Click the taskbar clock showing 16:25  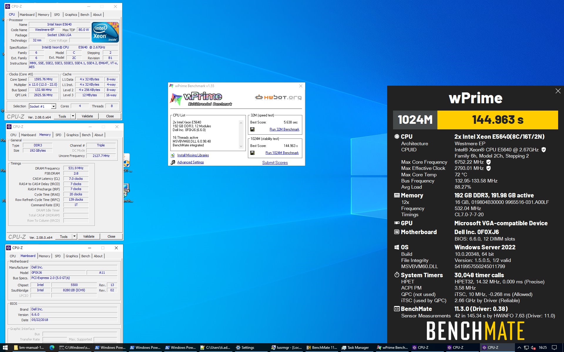(543, 348)
